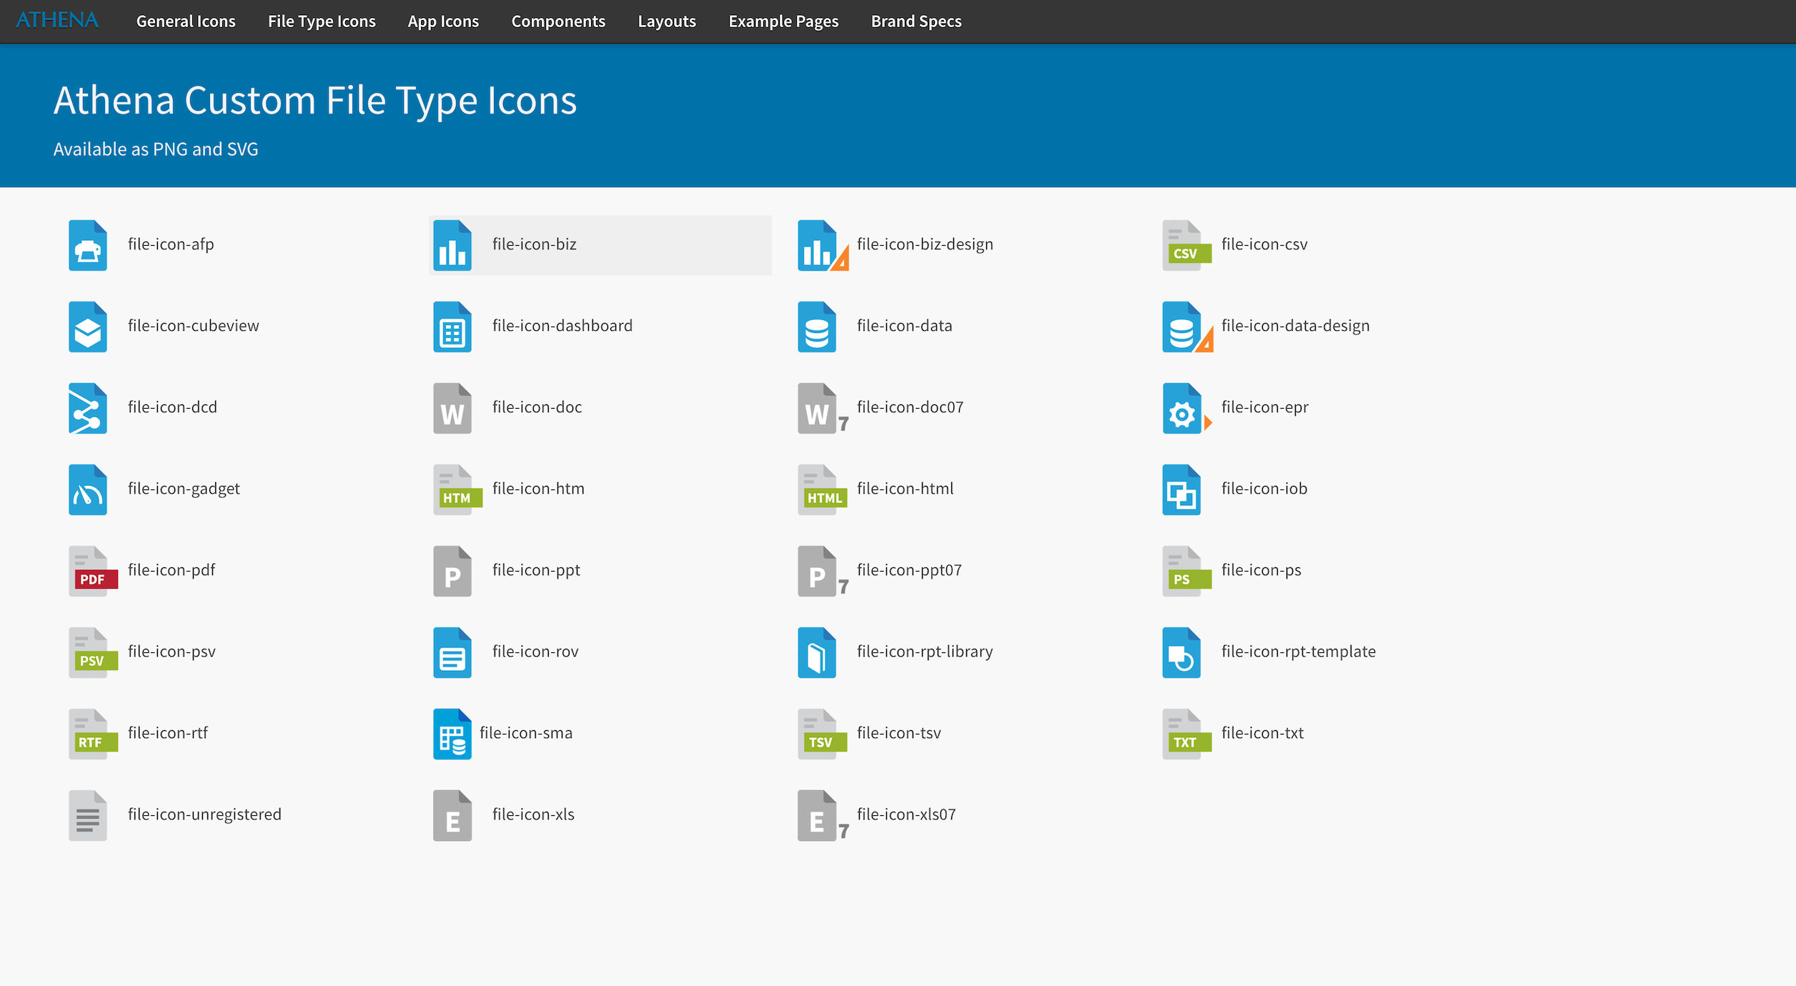Select the CSV file icon
1796x986 pixels.
tap(1186, 245)
